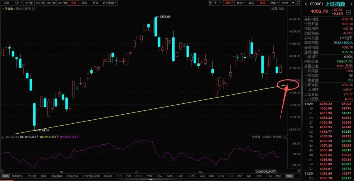
Task: Toggle the 筹码 display
Action: pyautogui.click(x=252, y=3)
